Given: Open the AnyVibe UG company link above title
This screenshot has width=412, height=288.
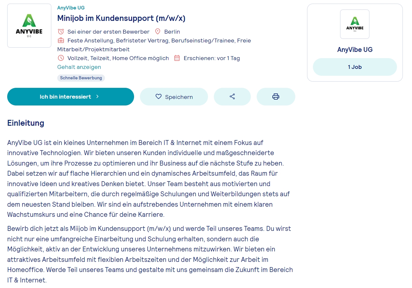Looking at the screenshot, I should (71, 8).
